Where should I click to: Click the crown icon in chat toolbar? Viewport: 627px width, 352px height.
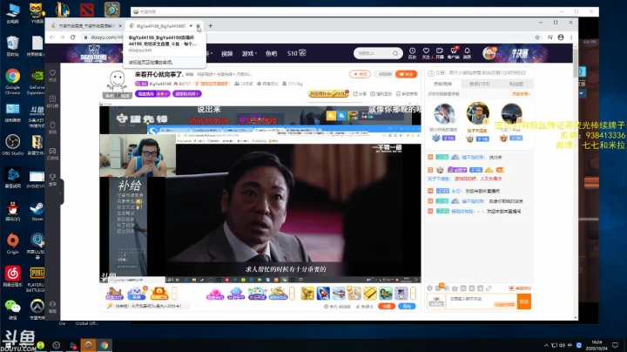point(455,288)
